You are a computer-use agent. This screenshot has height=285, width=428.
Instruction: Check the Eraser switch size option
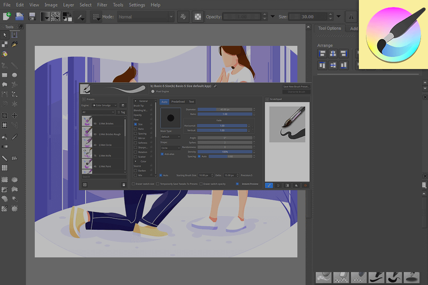[x=133, y=184]
